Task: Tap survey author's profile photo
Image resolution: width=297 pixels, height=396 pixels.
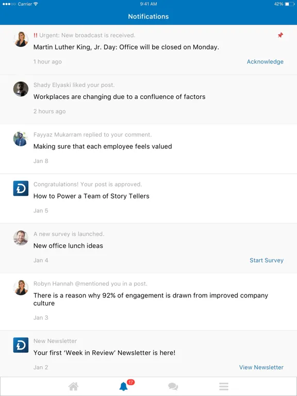Action: point(21,238)
